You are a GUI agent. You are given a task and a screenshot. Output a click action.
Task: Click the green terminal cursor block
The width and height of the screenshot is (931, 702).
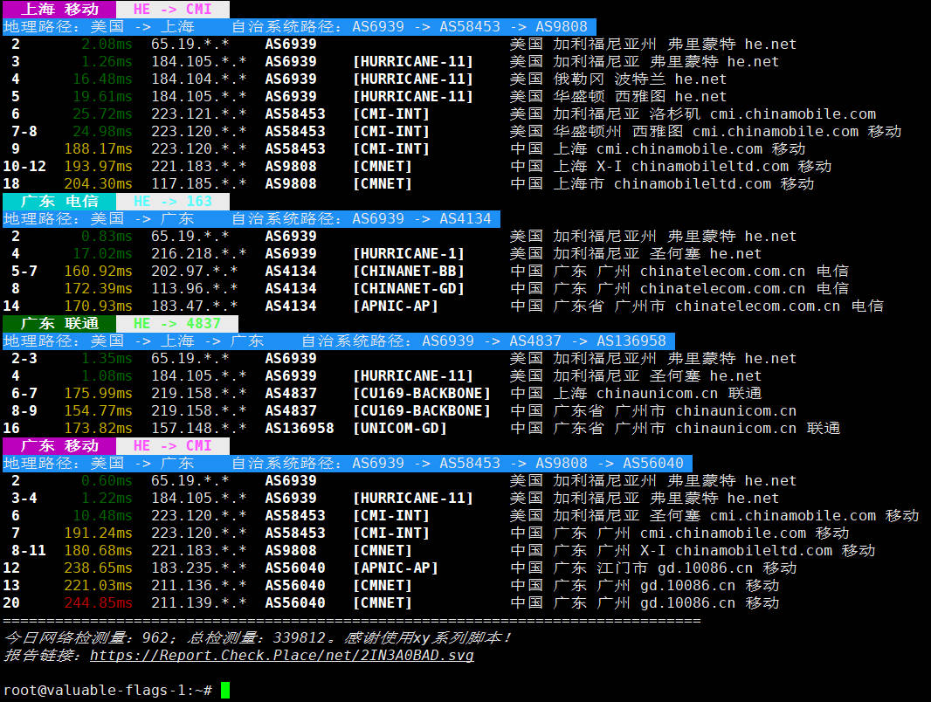[225, 690]
